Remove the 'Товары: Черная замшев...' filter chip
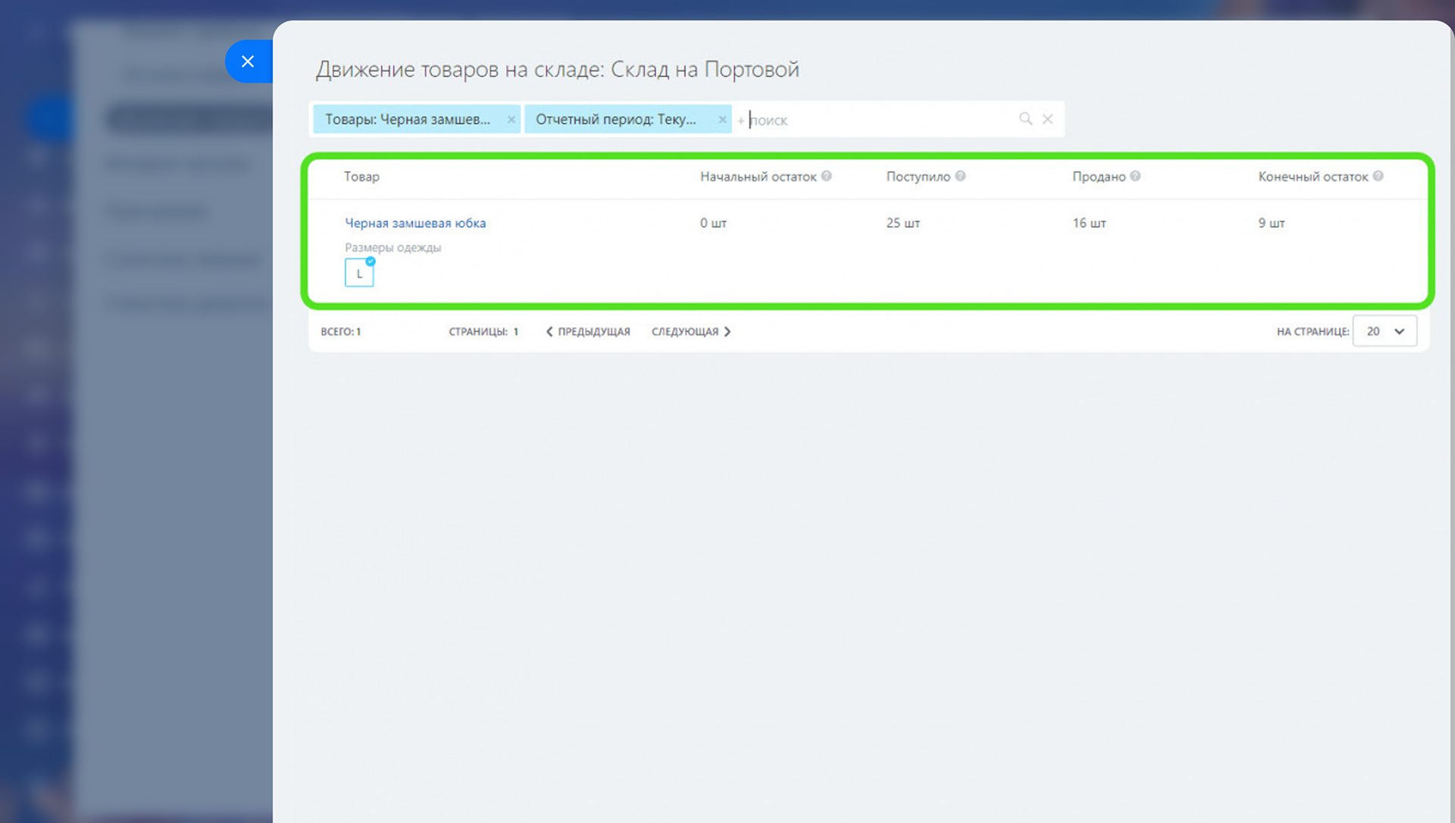Screen dimensions: 1455x823 (512, 120)
